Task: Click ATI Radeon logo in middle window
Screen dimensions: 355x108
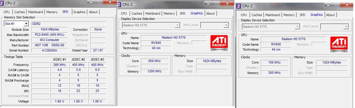Action: pos(219,43)
